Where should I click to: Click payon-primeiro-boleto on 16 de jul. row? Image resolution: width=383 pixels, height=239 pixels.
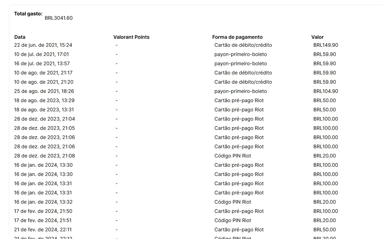pos(241,63)
